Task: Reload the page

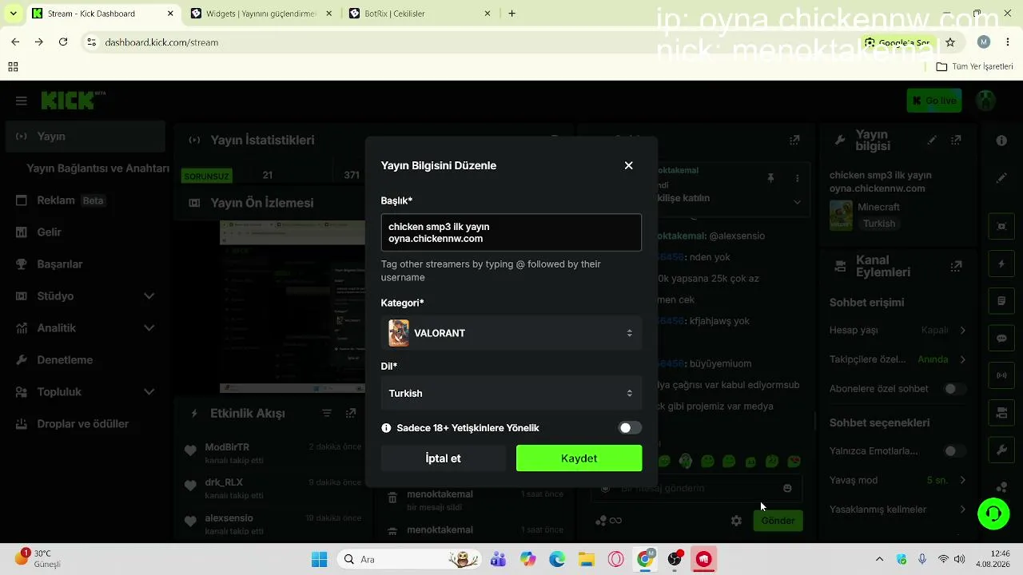Action: point(63,42)
